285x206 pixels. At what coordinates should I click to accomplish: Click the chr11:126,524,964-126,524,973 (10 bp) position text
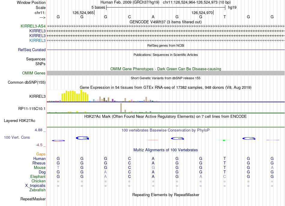197,2
